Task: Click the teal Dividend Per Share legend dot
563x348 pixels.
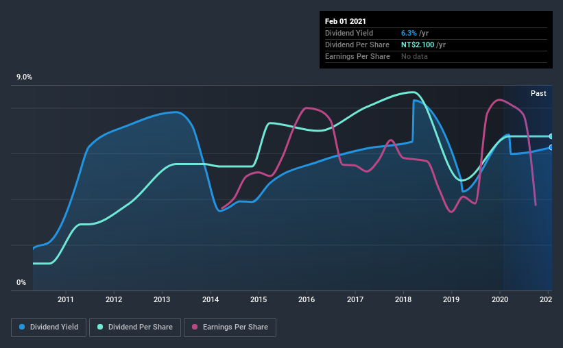Action: coord(100,327)
